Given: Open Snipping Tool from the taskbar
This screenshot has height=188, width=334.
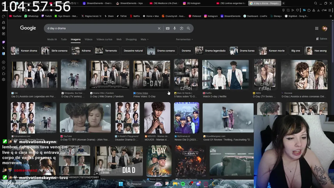Looking at the screenshot, I should (167, 184).
